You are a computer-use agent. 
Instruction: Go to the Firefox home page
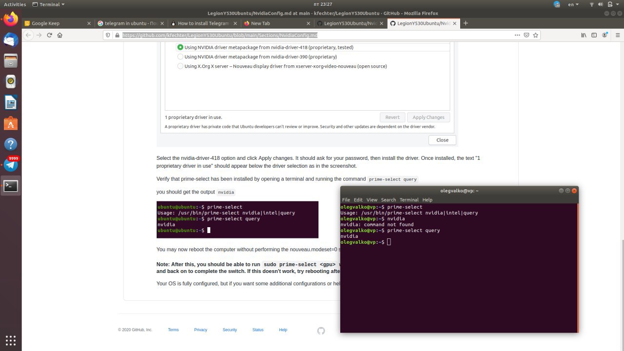coord(60,35)
